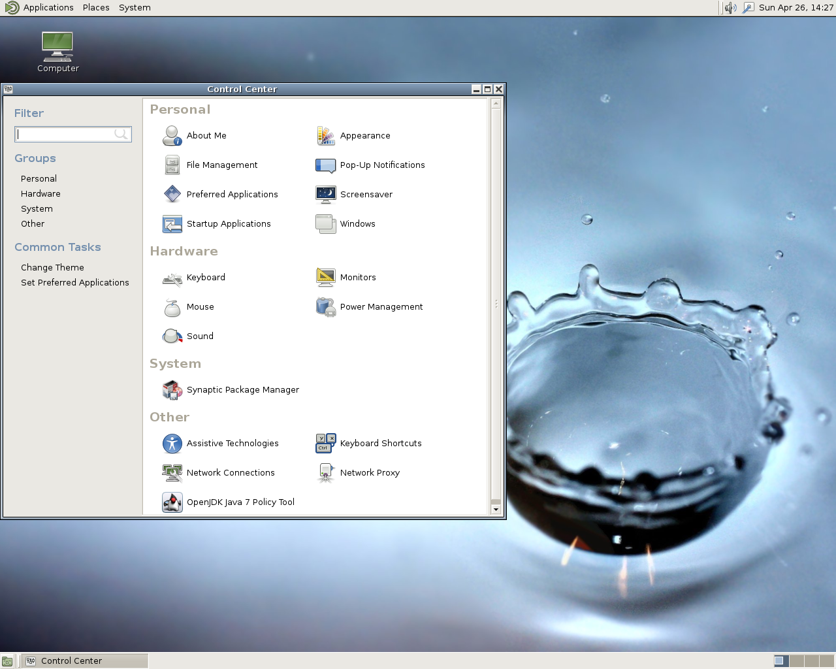The image size is (836, 669).
Task: Click the 'Appearance' label text
Action: tap(365, 135)
